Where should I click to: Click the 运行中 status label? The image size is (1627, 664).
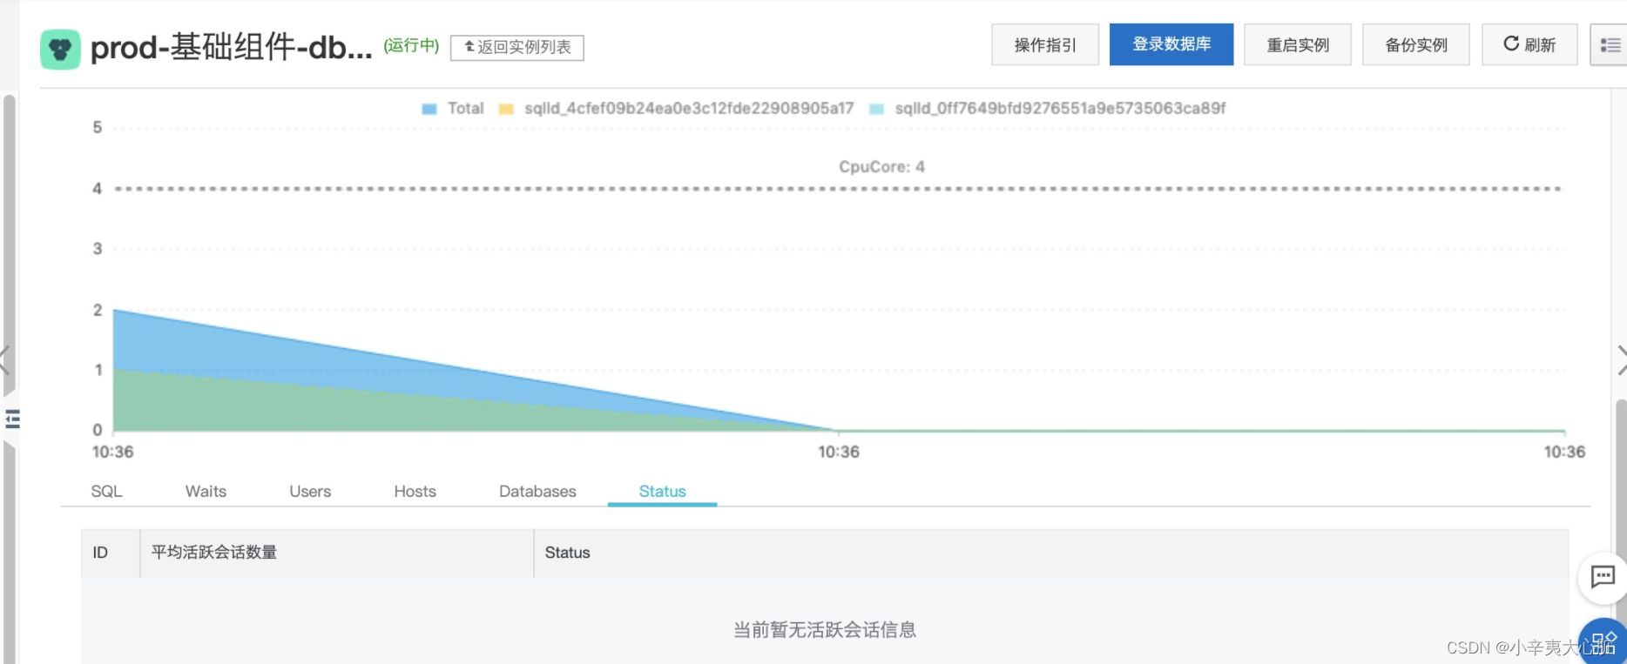point(411,45)
